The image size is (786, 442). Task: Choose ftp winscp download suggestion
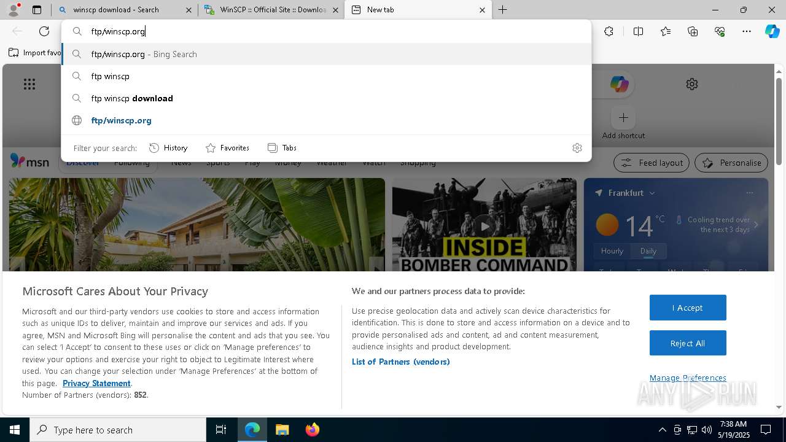point(326,98)
